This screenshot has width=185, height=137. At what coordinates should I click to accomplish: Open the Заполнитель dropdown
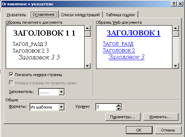(x=61, y=92)
